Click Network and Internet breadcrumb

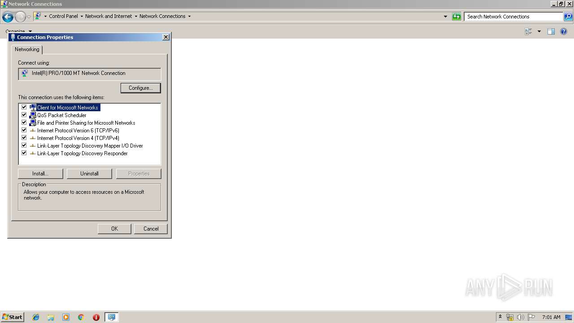109,16
